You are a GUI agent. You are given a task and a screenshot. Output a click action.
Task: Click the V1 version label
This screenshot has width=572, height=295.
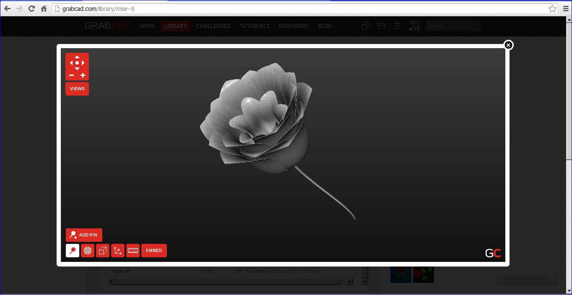tap(239, 271)
